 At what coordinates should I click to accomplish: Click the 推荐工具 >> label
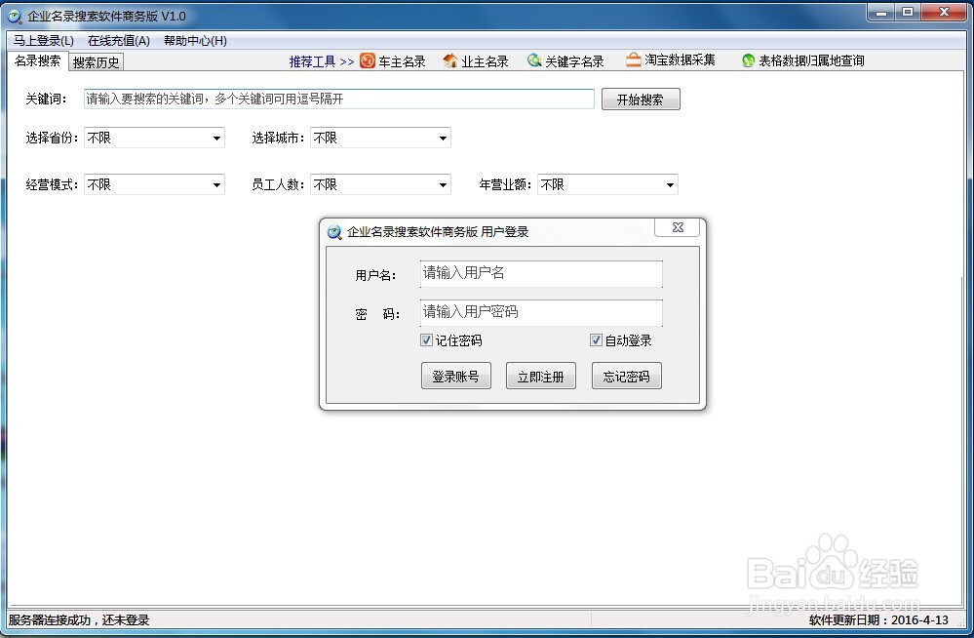pyautogui.click(x=322, y=61)
